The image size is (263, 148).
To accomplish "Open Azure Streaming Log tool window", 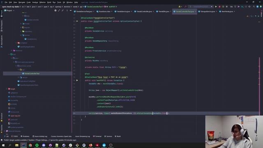I will 82,136.
